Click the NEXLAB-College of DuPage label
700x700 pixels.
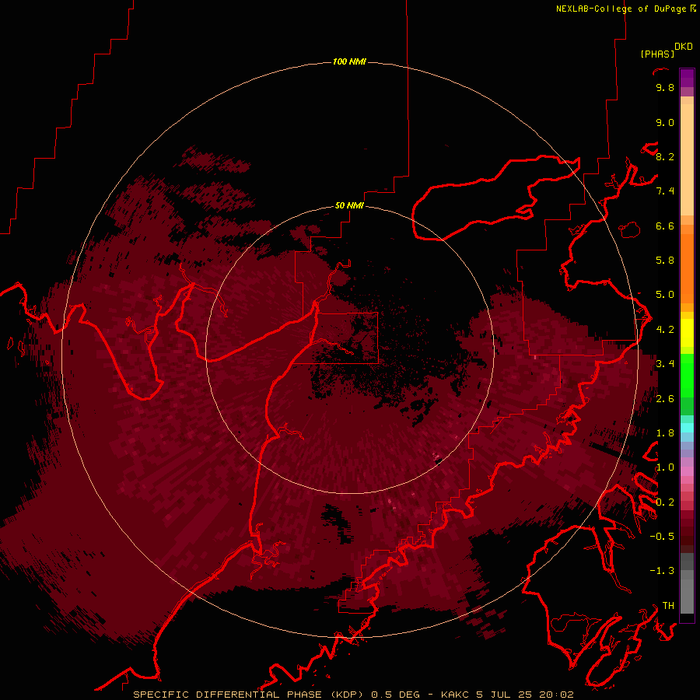pos(623,9)
